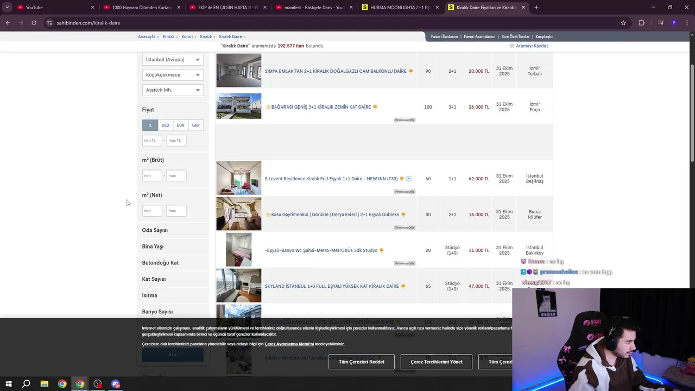Expand the Oda Sayısı filter
The image size is (695, 391).
[x=155, y=230]
